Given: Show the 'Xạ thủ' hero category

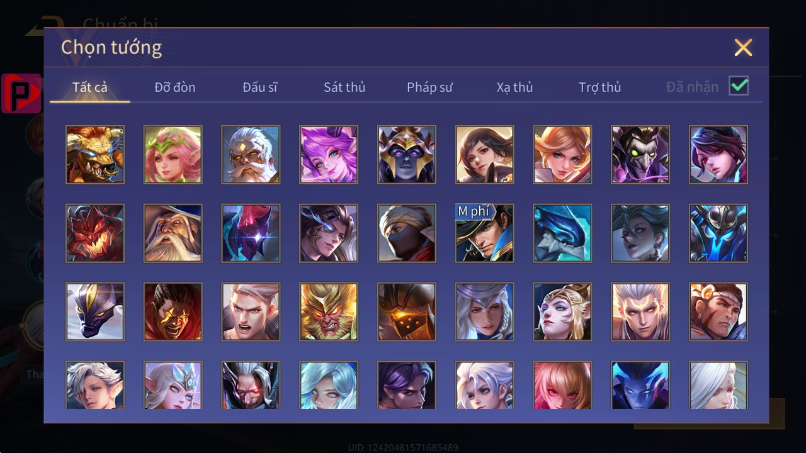Looking at the screenshot, I should pos(514,87).
